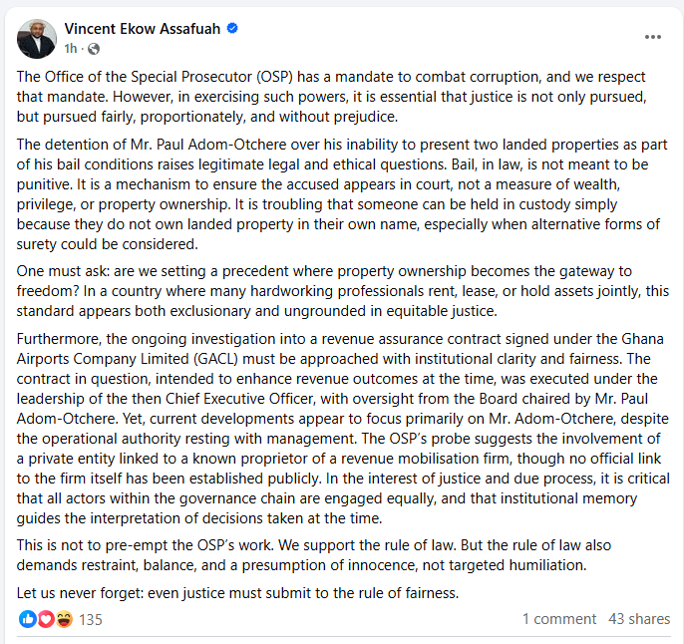Click the '(OSP)' abbreviation in the first line
The height and width of the screenshot is (644, 684).
pos(274,77)
